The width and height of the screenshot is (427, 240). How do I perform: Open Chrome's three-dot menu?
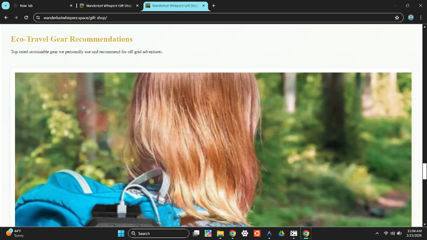tap(421, 17)
